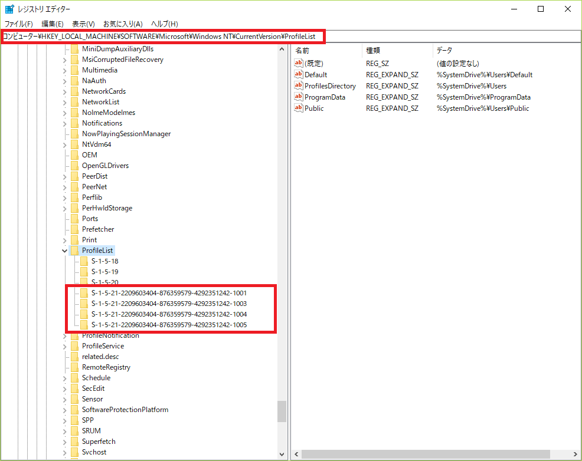Click the string value icon next to ProgramData
The image size is (582, 461).
tap(298, 97)
